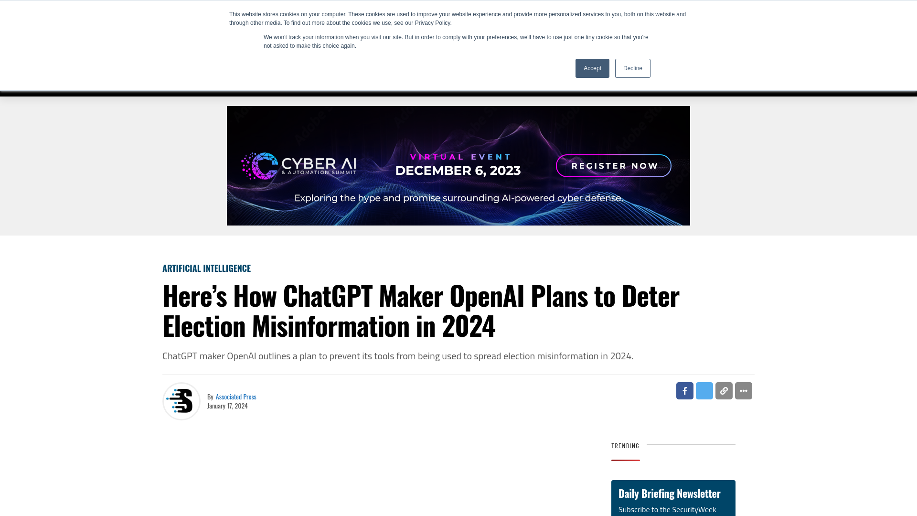Click the copy link icon
917x516 pixels.
(724, 391)
